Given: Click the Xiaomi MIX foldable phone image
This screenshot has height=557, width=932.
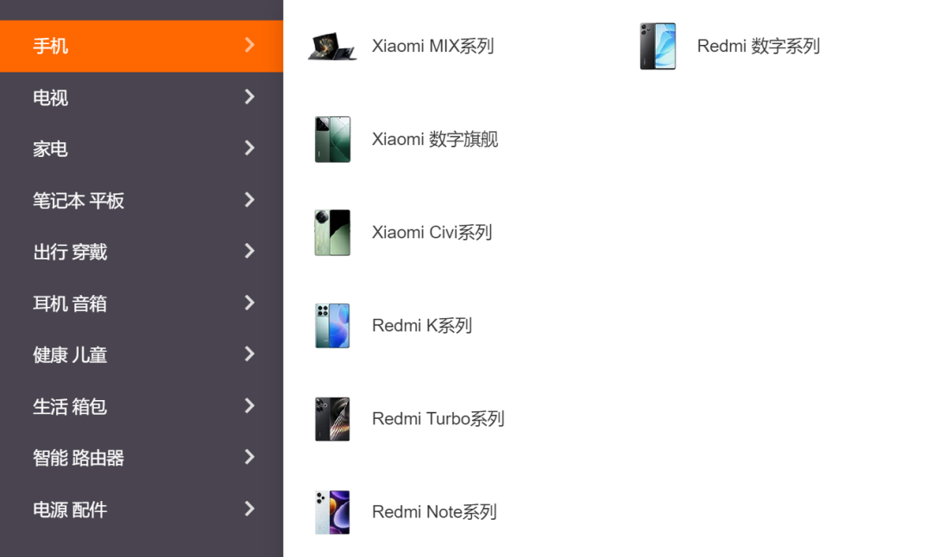Looking at the screenshot, I should click(x=332, y=47).
